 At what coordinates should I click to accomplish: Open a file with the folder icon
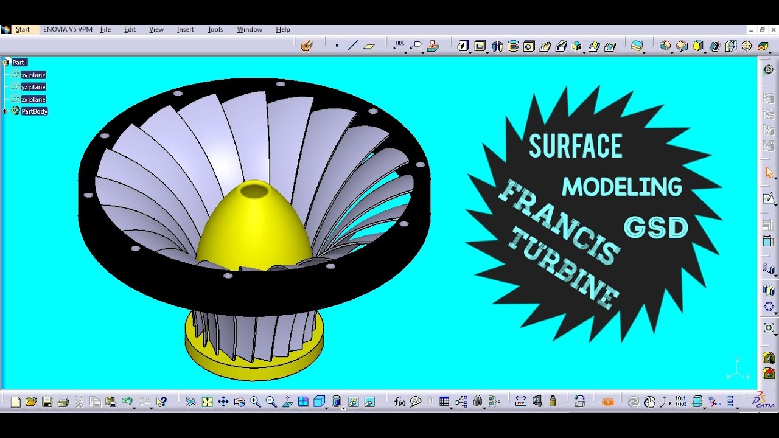pyautogui.click(x=31, y=401)
